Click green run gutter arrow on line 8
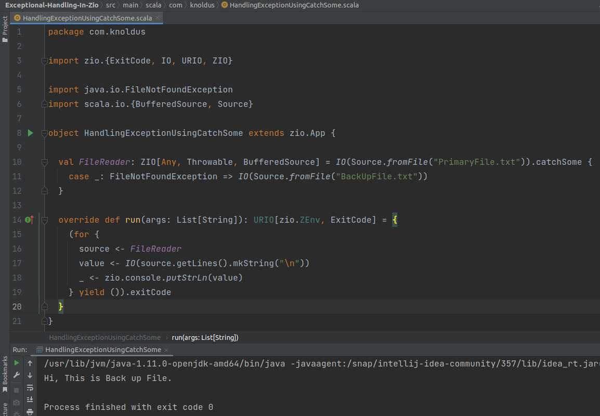Screen dimensions: 600x416 pyautogui.click(x=31, y=133)
